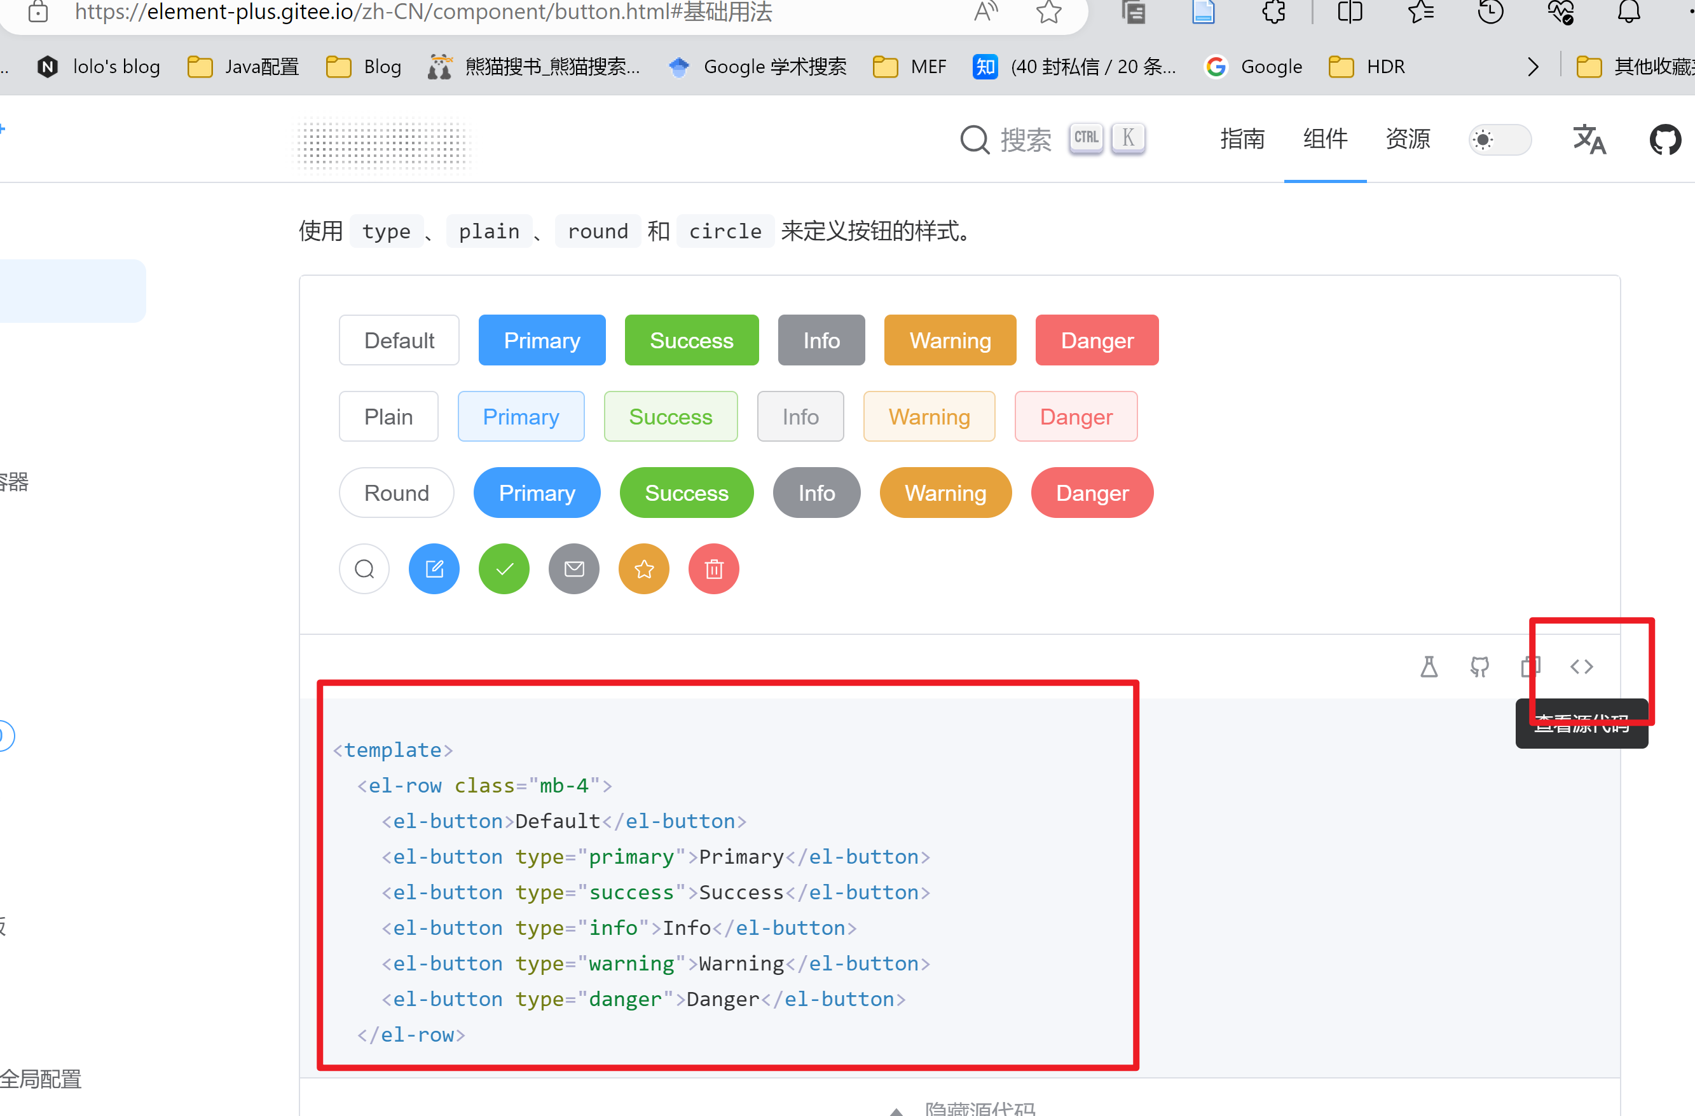Open the MEF bookmark folder

tap(909, 66)
